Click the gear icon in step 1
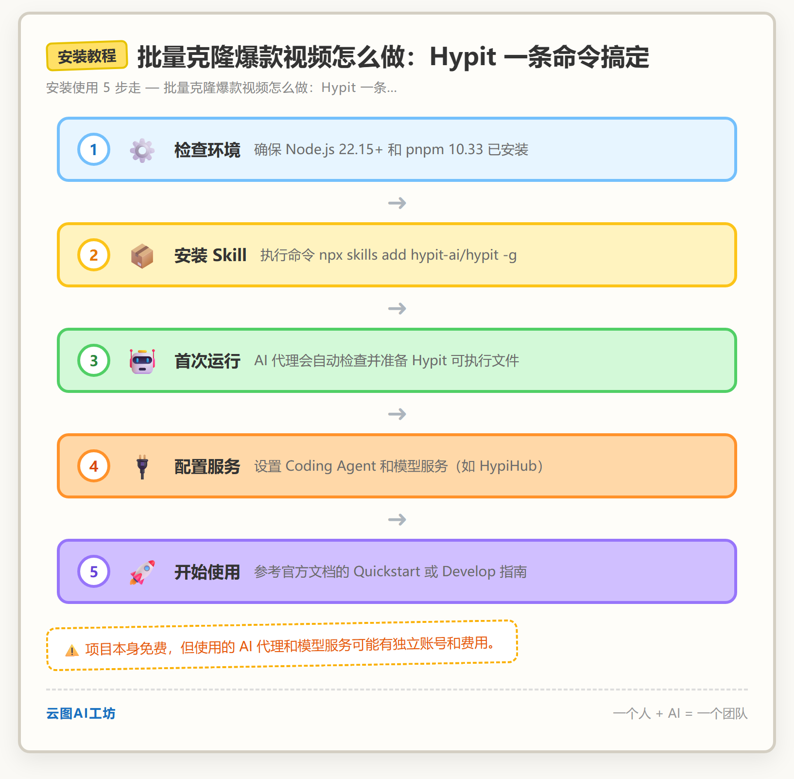The width and height of the screenshot is (794, 779). click(x=142, y=150)
